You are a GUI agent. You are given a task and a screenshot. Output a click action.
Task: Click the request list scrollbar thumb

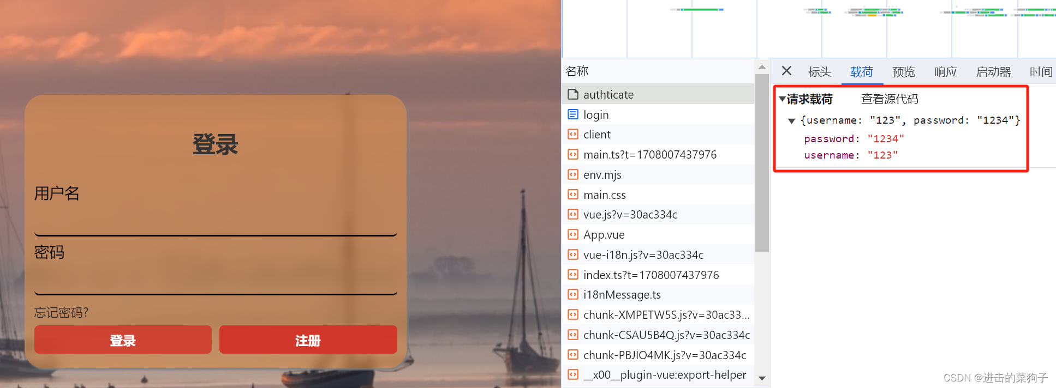[762, 163]
